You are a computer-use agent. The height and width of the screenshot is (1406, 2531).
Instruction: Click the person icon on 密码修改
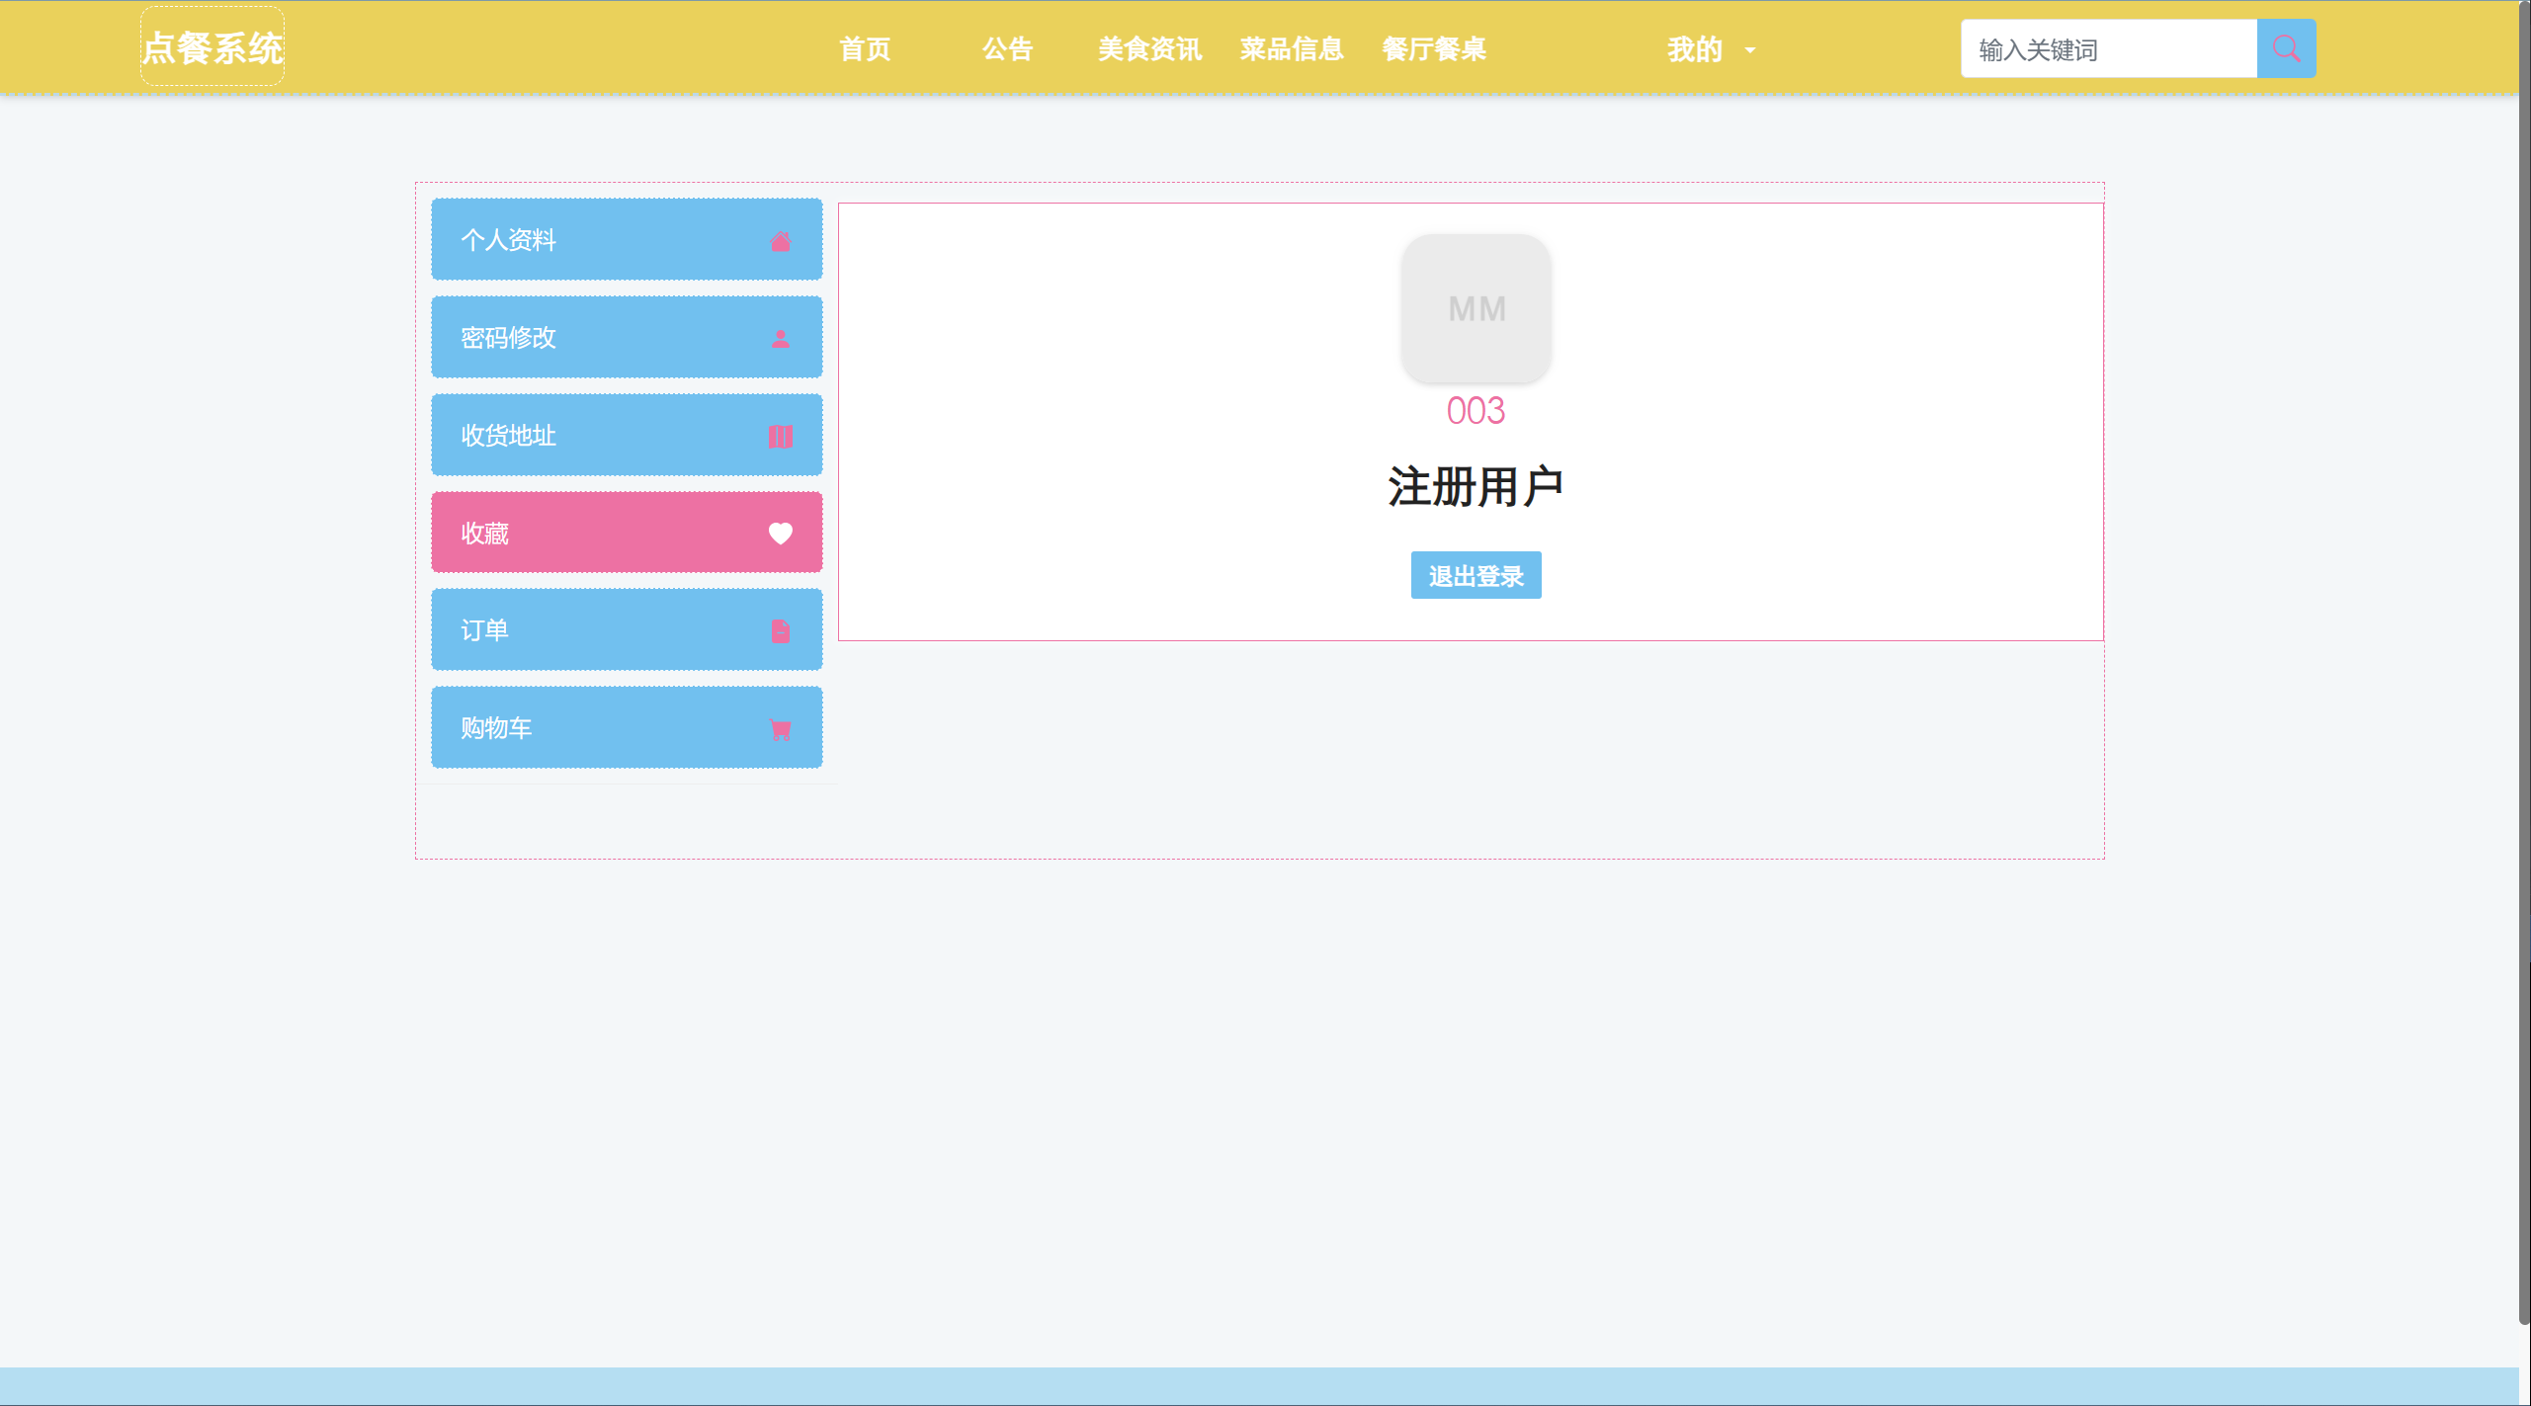tap(780, 338)
